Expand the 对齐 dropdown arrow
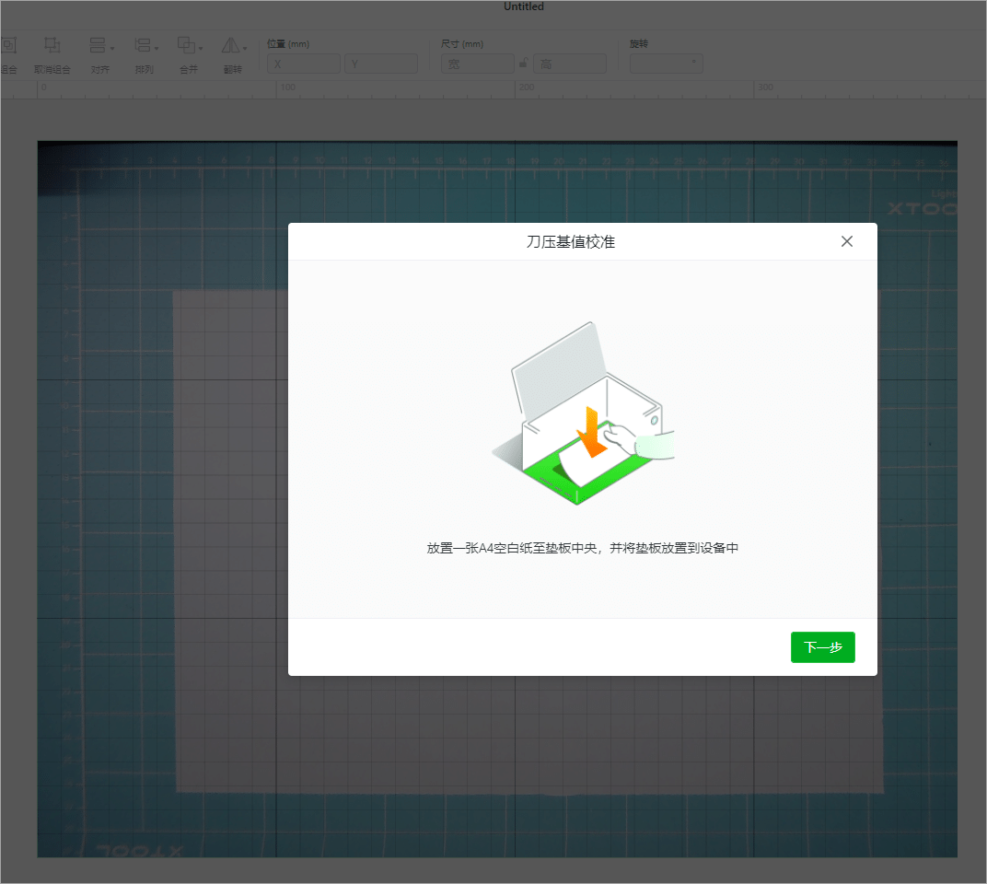987x884 pixels. pos(112,49)
